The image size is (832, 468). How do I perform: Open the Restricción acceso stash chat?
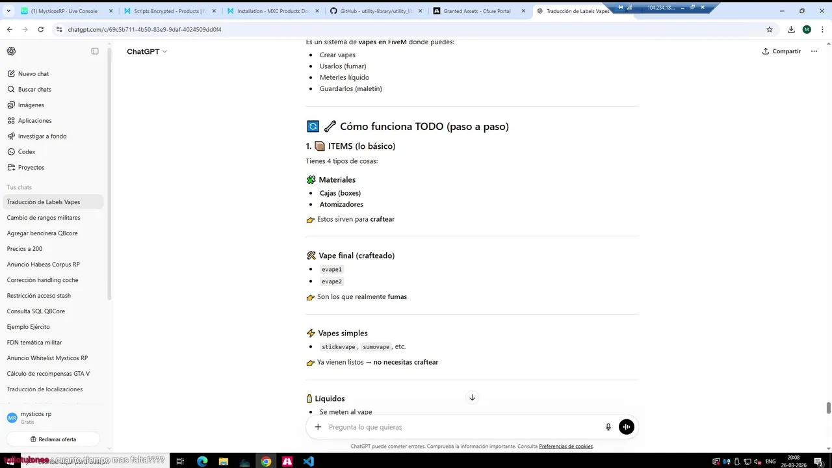coord(53,296)
